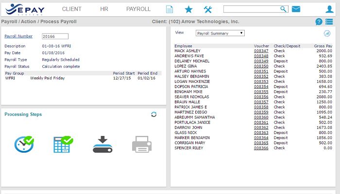Open the CLIENT menu

(72, 9)
